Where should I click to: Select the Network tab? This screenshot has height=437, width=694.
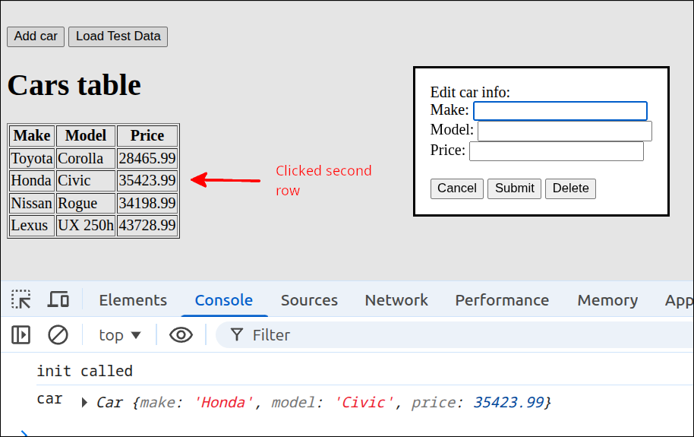point(396,300)
